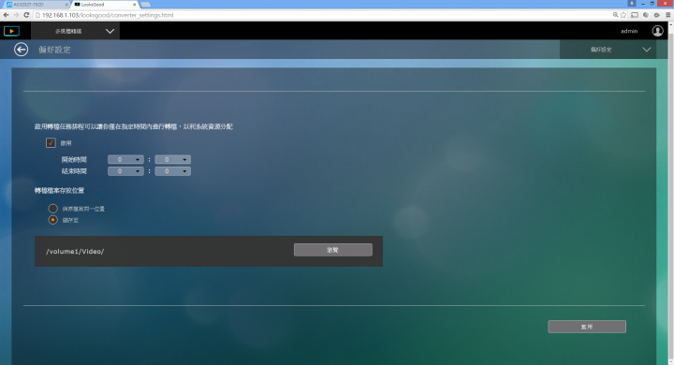Click the admin username label
This screenshot has width=674, height=365.
coord(629,31)
